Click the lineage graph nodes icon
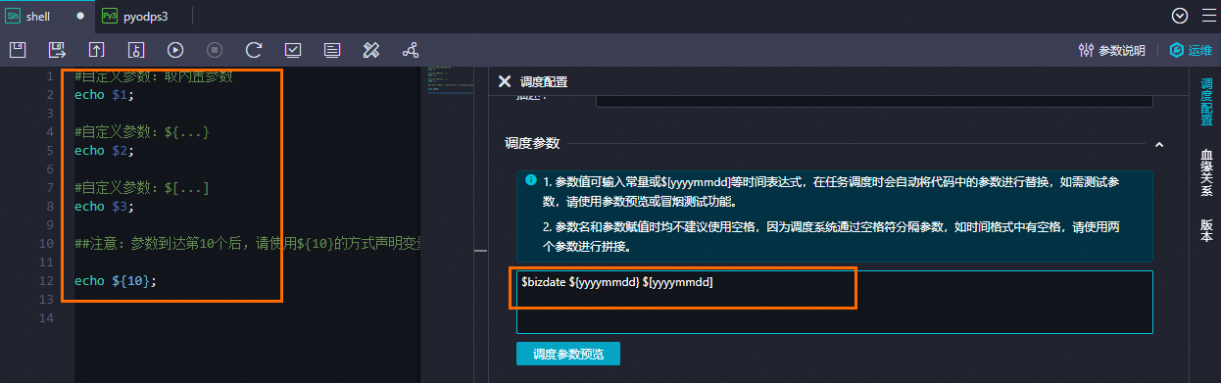1221x383 pixels. tap(411, 49)
